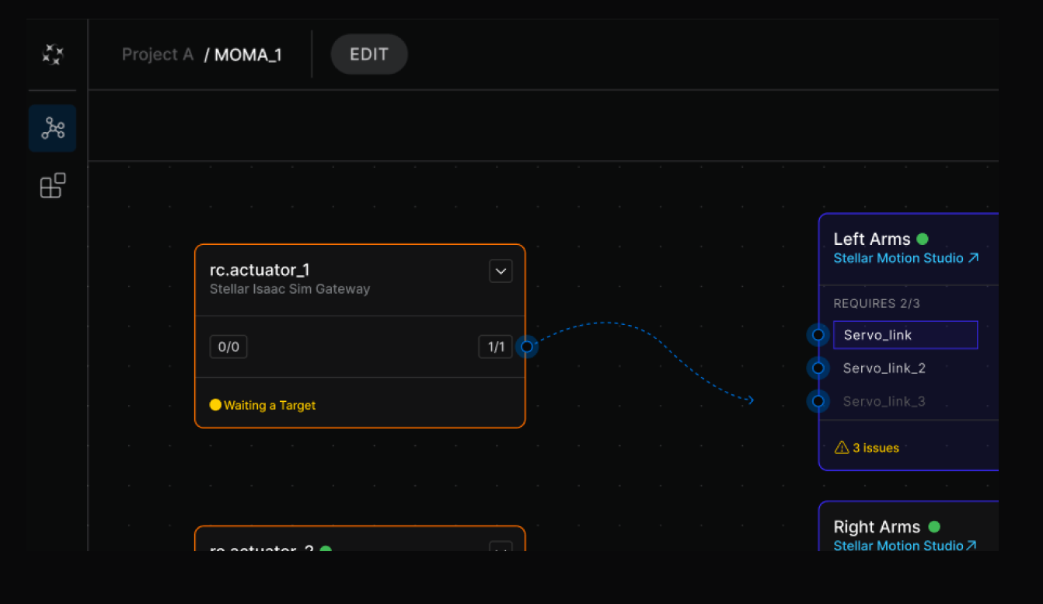
Task: Click the Stellar Isaac Sim Gateway subtitle
Action: pos(290,289)
